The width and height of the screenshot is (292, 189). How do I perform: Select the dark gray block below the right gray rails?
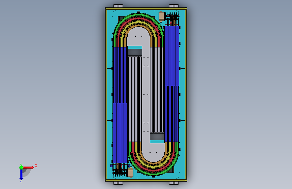157,137
